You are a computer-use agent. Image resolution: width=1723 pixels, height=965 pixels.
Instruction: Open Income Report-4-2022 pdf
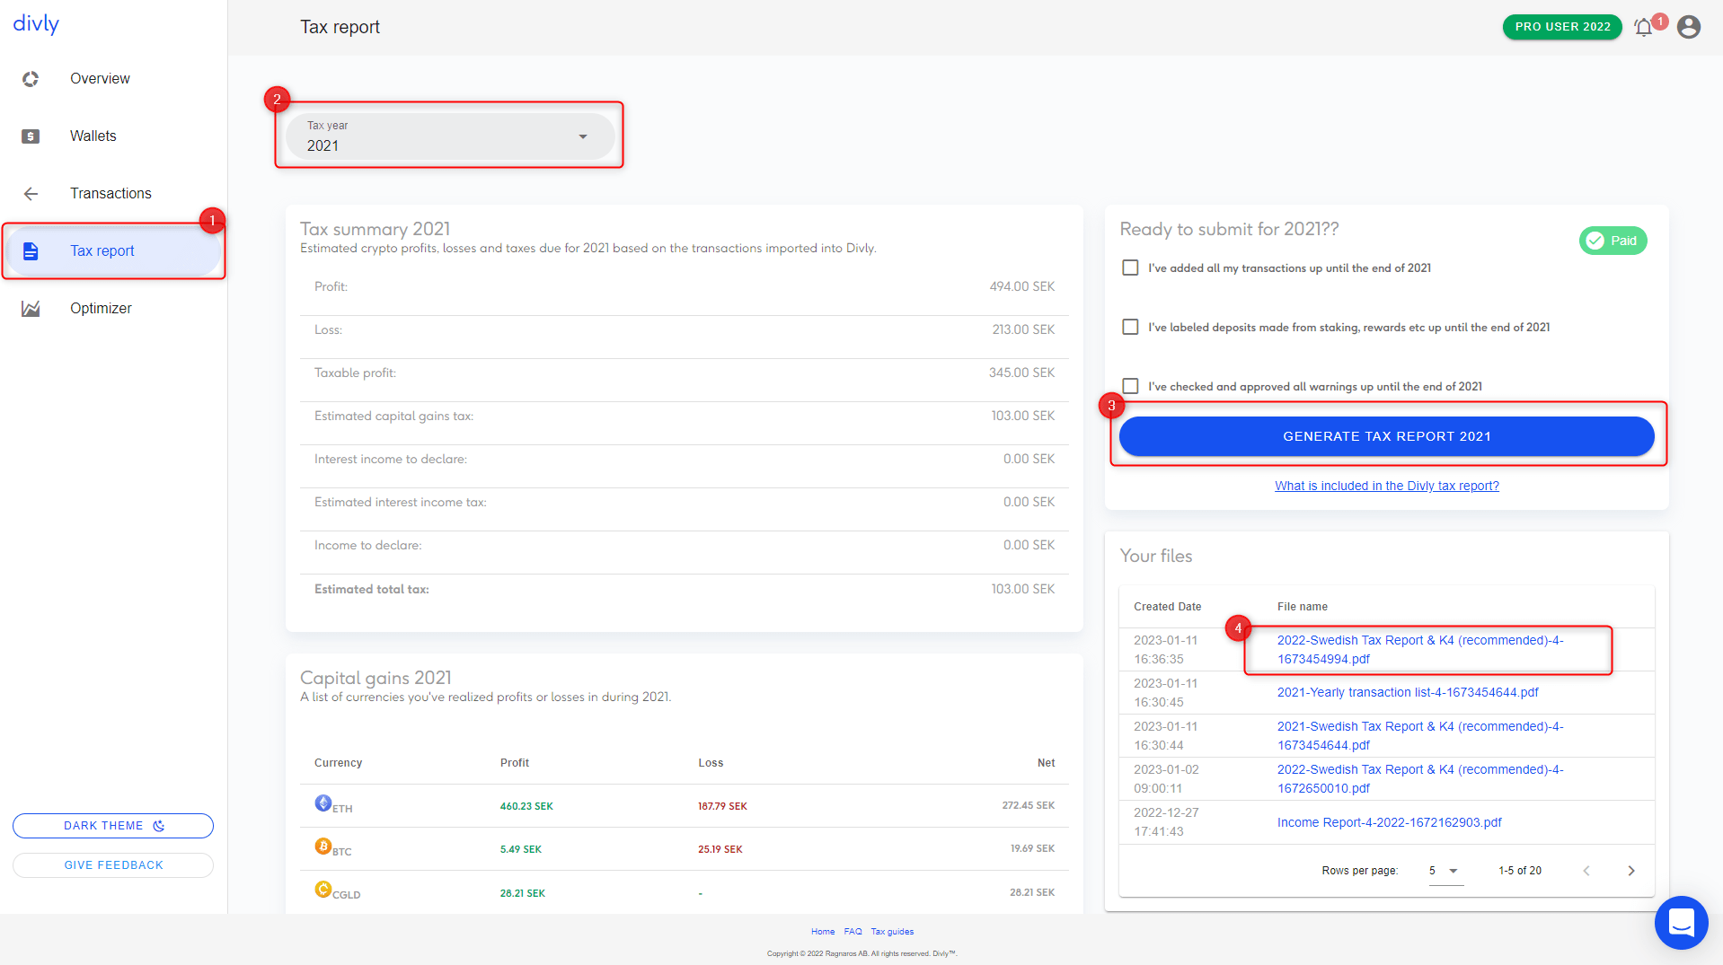click(1389, 822)
